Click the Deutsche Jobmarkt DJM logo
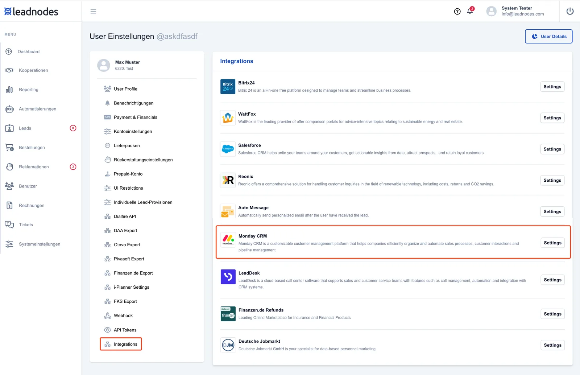The height and width of the screenshot is (375, 580). pos(228,345)
